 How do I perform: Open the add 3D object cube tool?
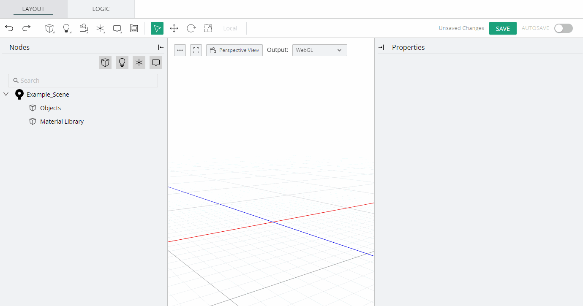(x=50, y=28)
